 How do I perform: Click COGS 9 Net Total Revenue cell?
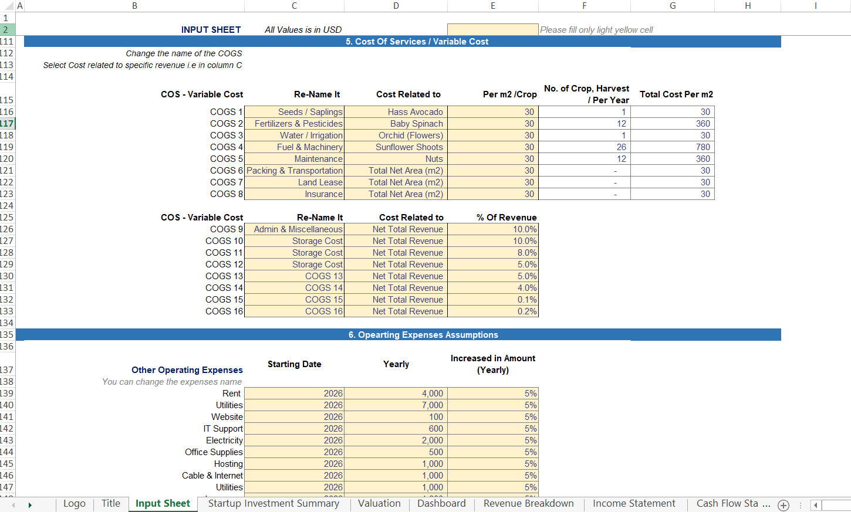tap(396, 229)
